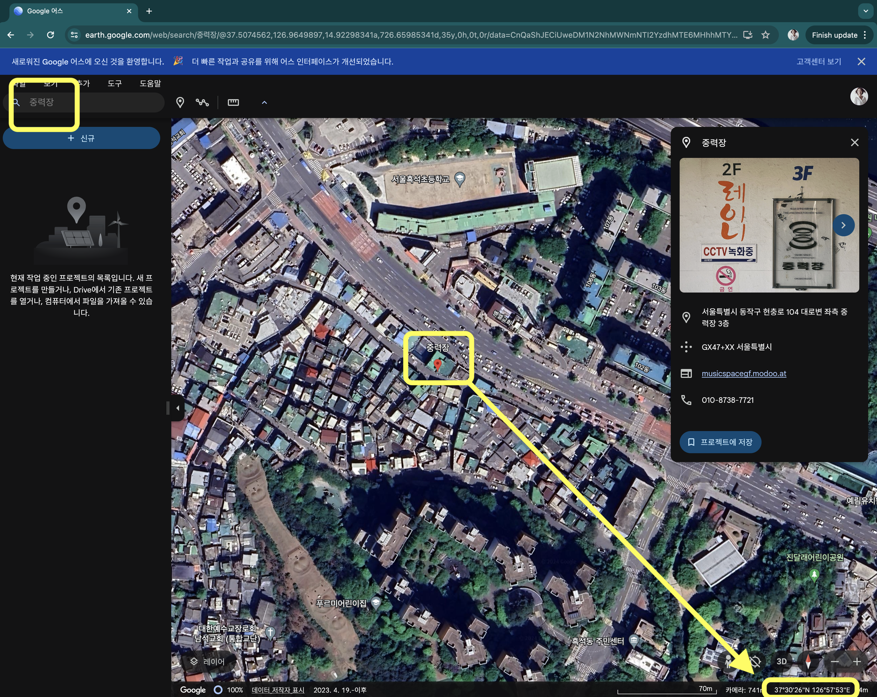Click the add placemark pin icon
Viewport: 877px width, 697px height.
click(180, 102)
